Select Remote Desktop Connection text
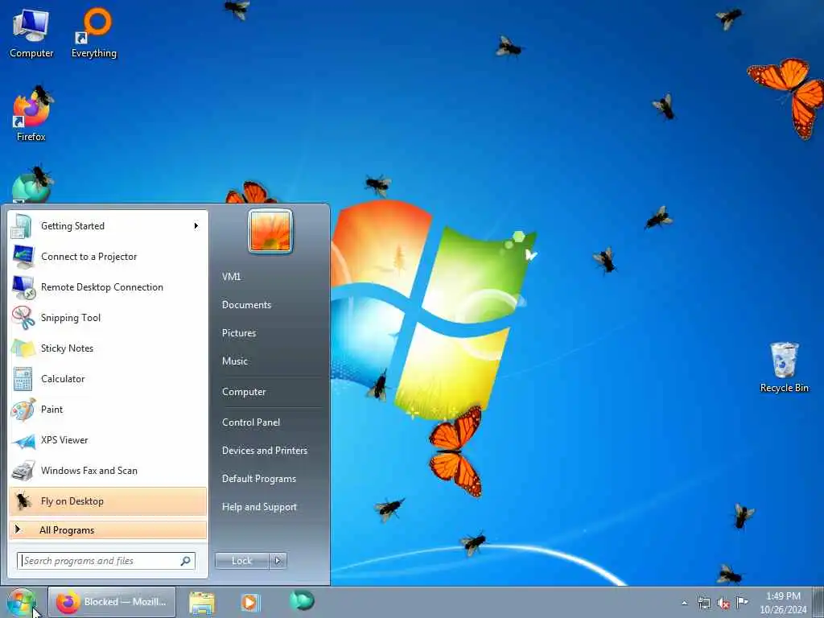 point(102,287)
